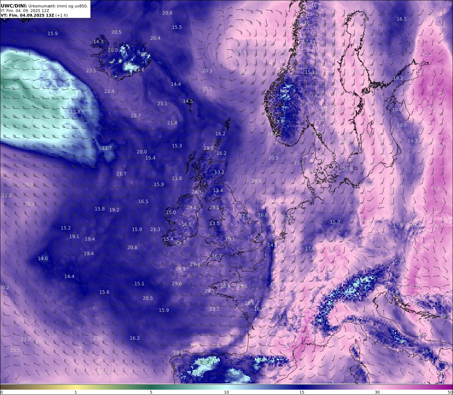Click the 22.4 map value
453x395 pixels.
[109, 91]
